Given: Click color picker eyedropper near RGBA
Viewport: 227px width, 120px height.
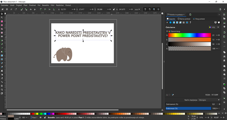Looking at the screenshot, I should click(173, 95).
